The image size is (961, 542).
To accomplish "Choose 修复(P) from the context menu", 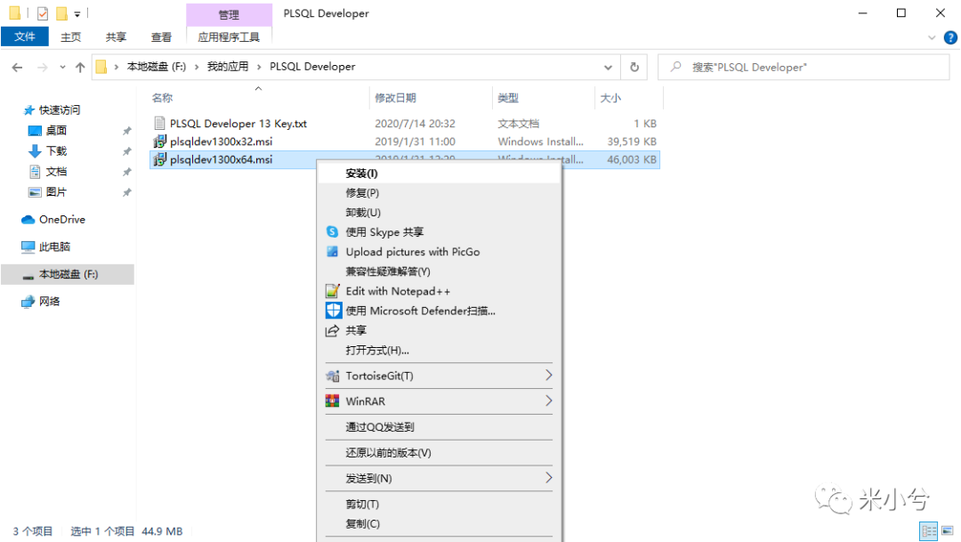I will point(439,193).
